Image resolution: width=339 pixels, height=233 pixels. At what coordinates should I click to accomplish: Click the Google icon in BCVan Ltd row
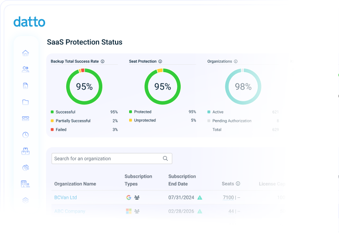[x=129, y=197]
